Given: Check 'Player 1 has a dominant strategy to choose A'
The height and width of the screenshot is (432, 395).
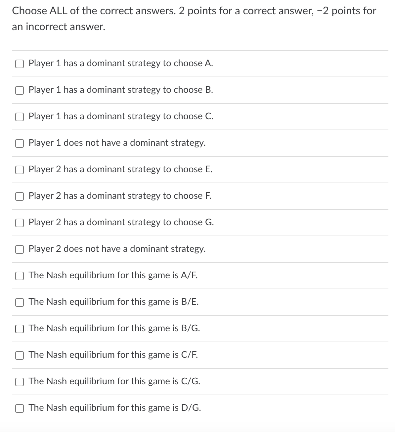Looking at the screenshot, I should tap(20, 64).
